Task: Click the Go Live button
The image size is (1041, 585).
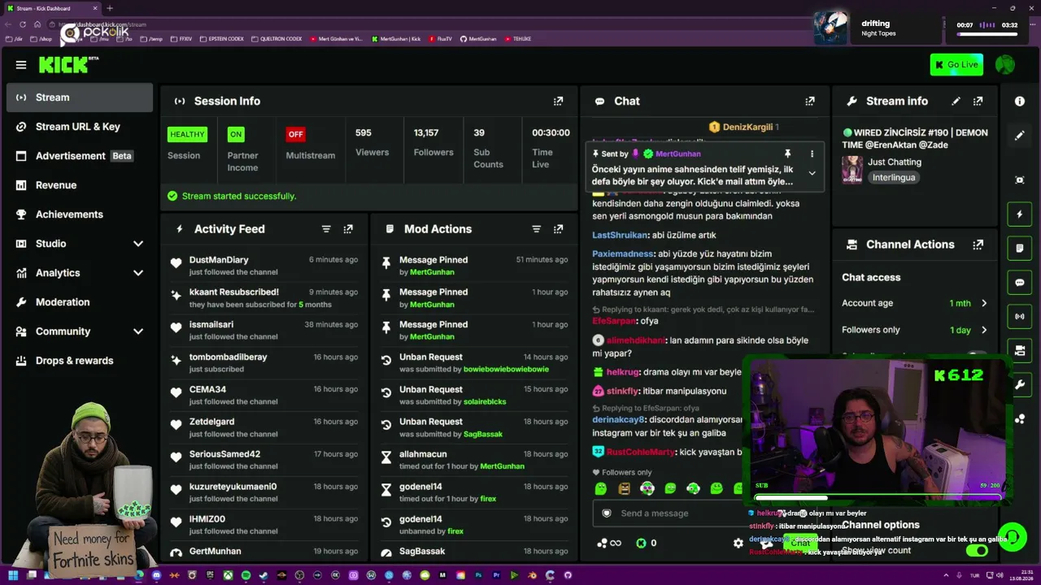Action: click(956, 65)
